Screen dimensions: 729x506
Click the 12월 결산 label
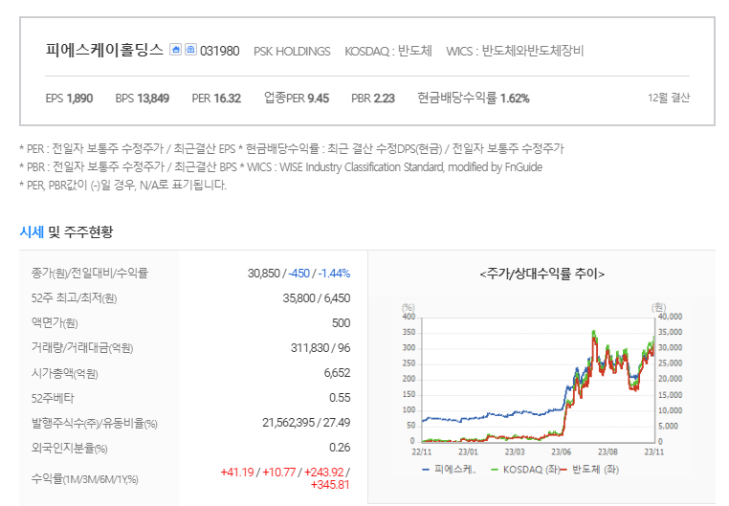pos(669,98)
